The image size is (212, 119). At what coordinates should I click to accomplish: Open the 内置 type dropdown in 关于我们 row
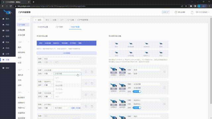click(48, 108)
